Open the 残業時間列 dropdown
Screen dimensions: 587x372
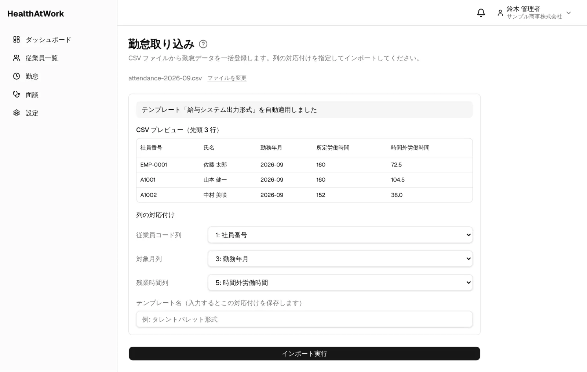pos(340,282)
